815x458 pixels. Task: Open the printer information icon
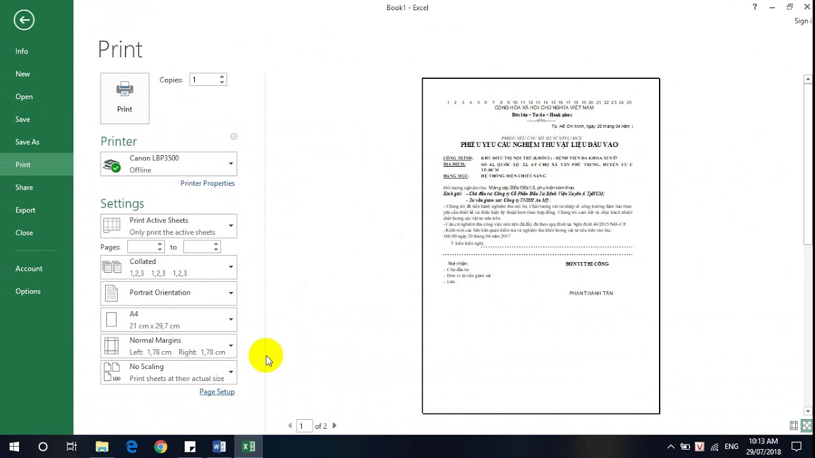coord(234,136)
